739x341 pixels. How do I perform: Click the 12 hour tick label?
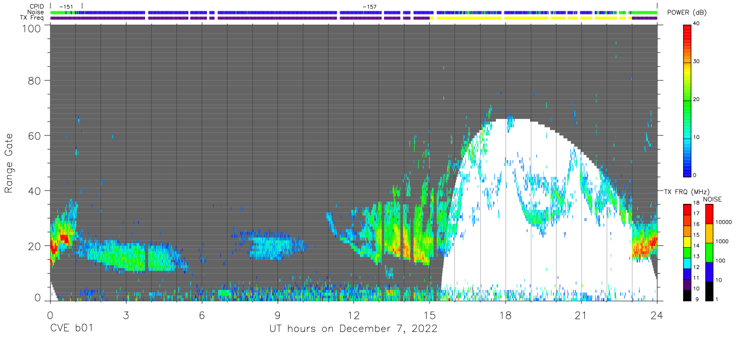(x=354, y=315)
